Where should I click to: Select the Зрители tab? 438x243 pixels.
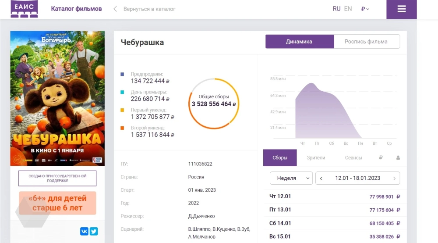click(x=316, y=157)
